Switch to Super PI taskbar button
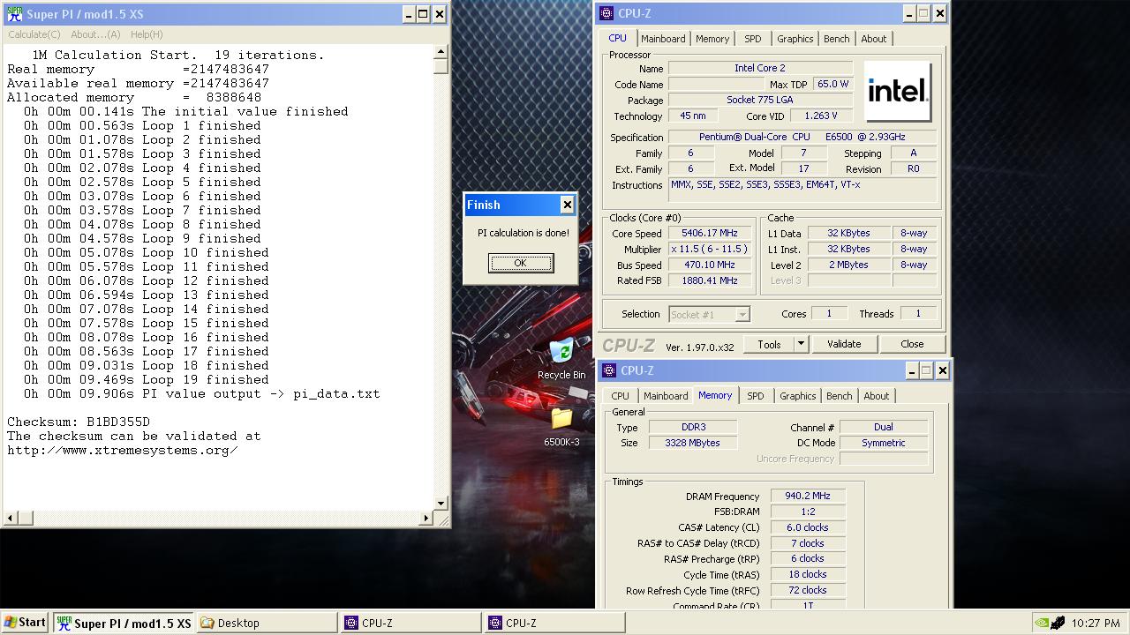The width and height of the screenshot is (1130, 635). click(124, 623)
